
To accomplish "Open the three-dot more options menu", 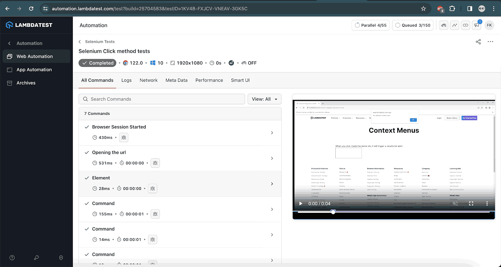I will [490, 42].
